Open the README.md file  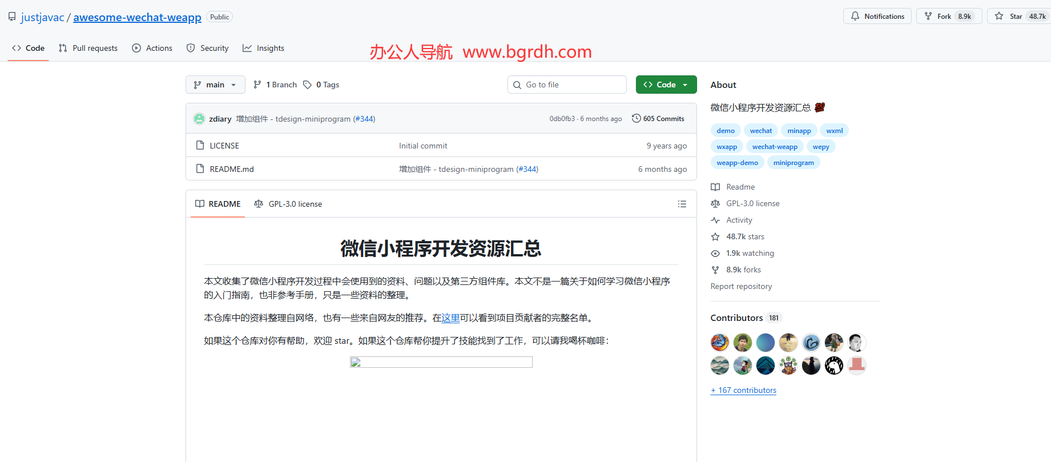232,169
